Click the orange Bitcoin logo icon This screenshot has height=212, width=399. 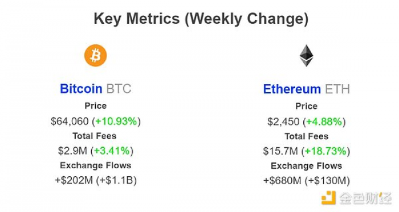click(x=96, y=56)
